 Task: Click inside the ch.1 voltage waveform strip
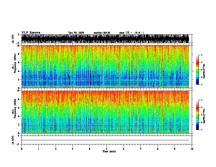(105, 39)
